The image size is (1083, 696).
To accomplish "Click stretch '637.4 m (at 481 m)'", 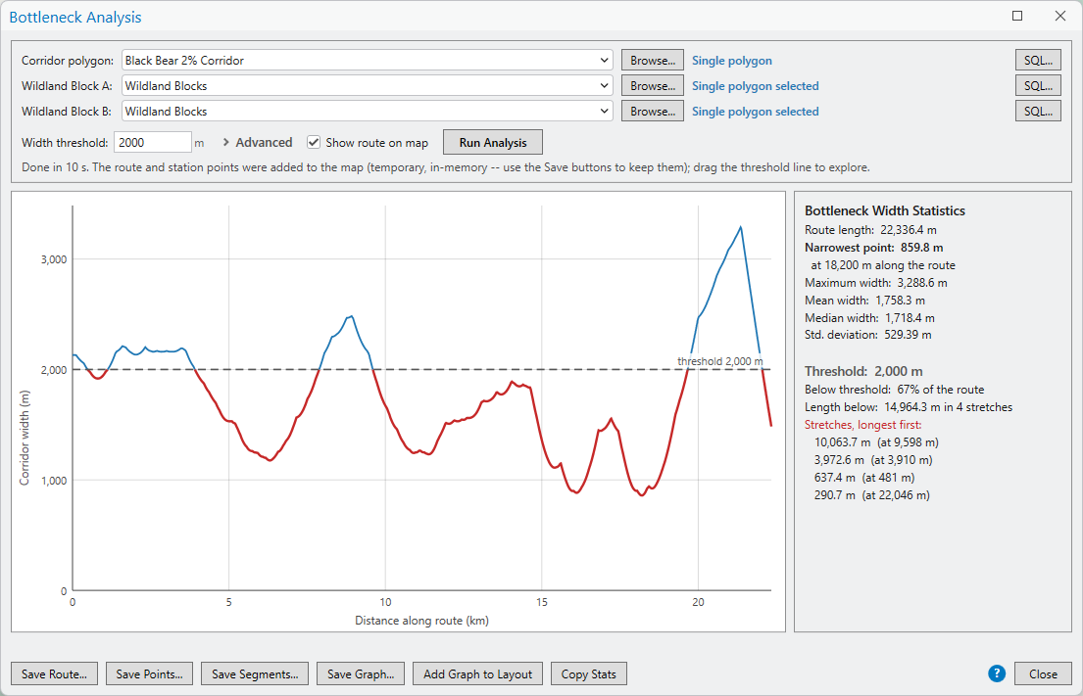I will (864, 478).
